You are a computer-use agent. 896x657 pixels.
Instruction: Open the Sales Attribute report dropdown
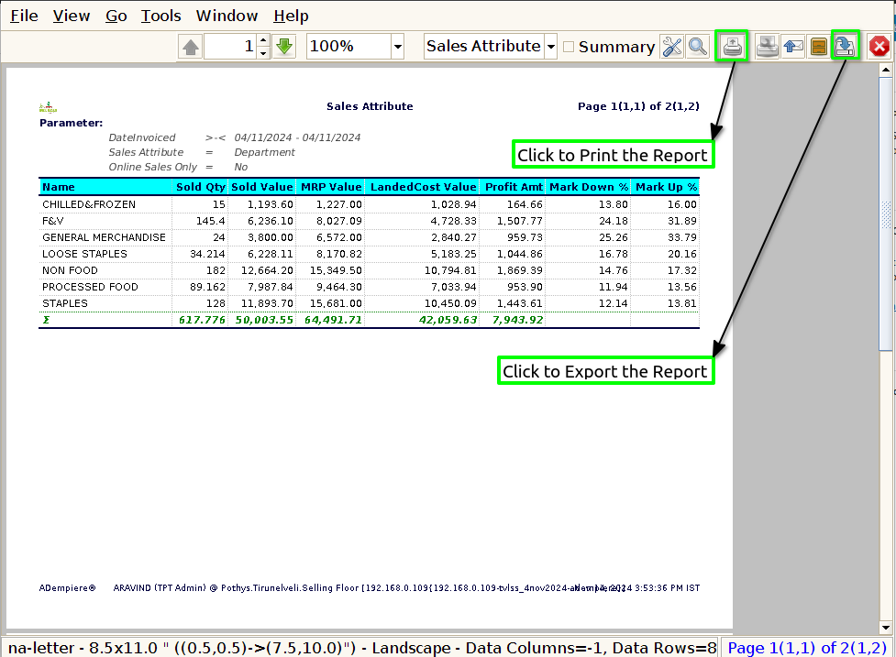[x=551, y=47]
